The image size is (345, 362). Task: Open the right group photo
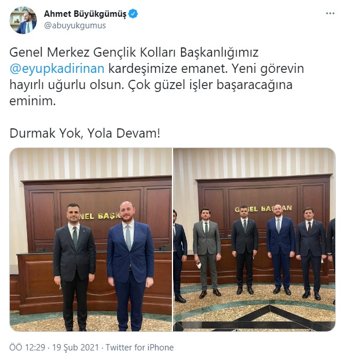(x=254, y=239)
